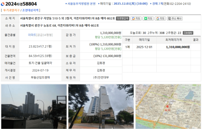The height and width of the screenshot is (129, 202).
Task: Click the 도로명검색 road name search button
Action: (123, 19)
